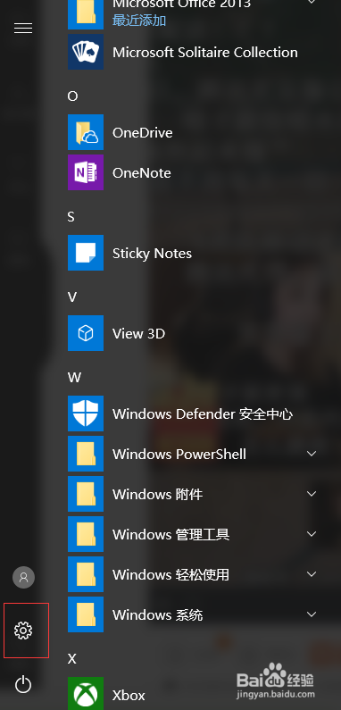
Task: Click the W section letter heading
Action: [74, 377]
